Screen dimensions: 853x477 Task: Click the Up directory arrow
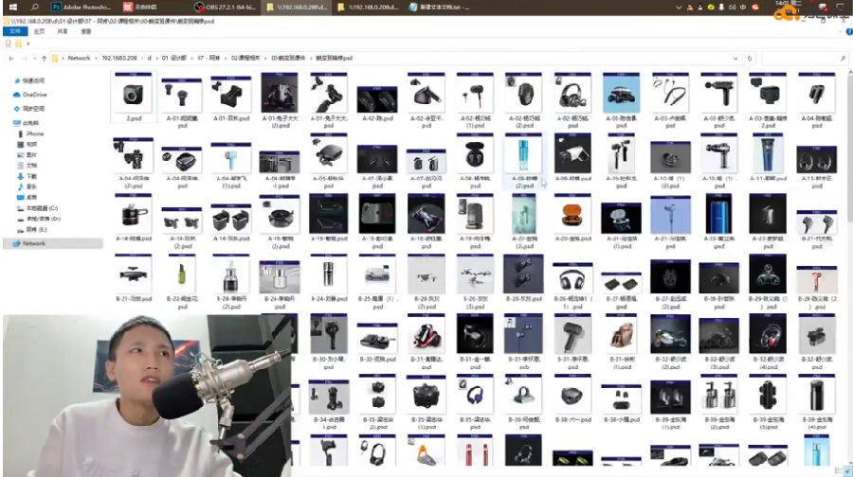[43, 58]
